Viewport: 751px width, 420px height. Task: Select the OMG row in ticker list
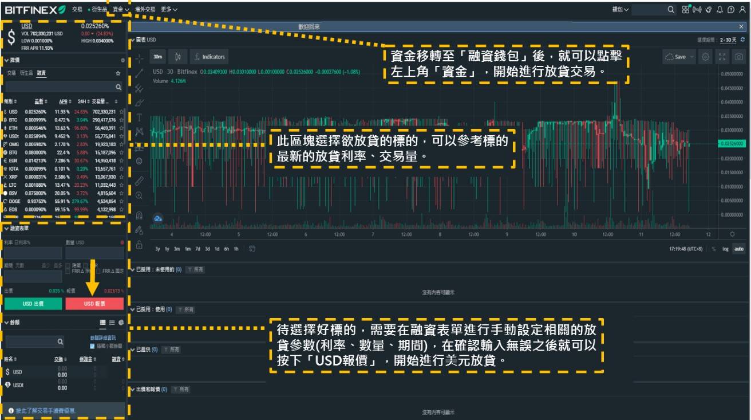point(64,144)
